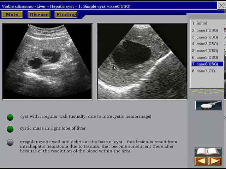Click the yellow right triangle under case list

pyautogui.click(x=216, y=91)
